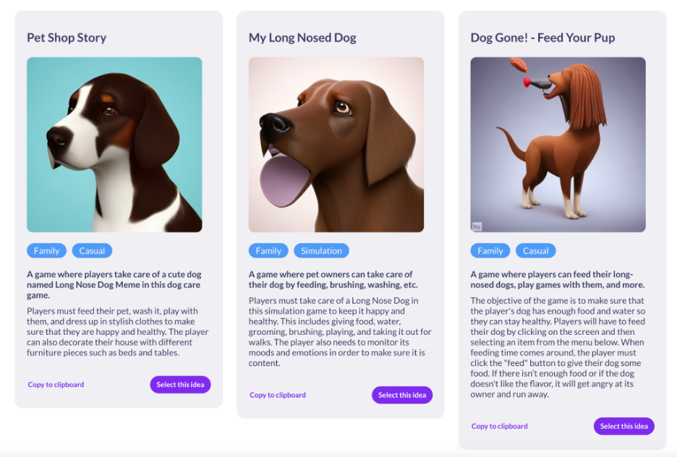Click the Dog Gone! - Feed Your Pup title
Screen dimensions: 677x457
pyautogui.click(x=542, y=38)
